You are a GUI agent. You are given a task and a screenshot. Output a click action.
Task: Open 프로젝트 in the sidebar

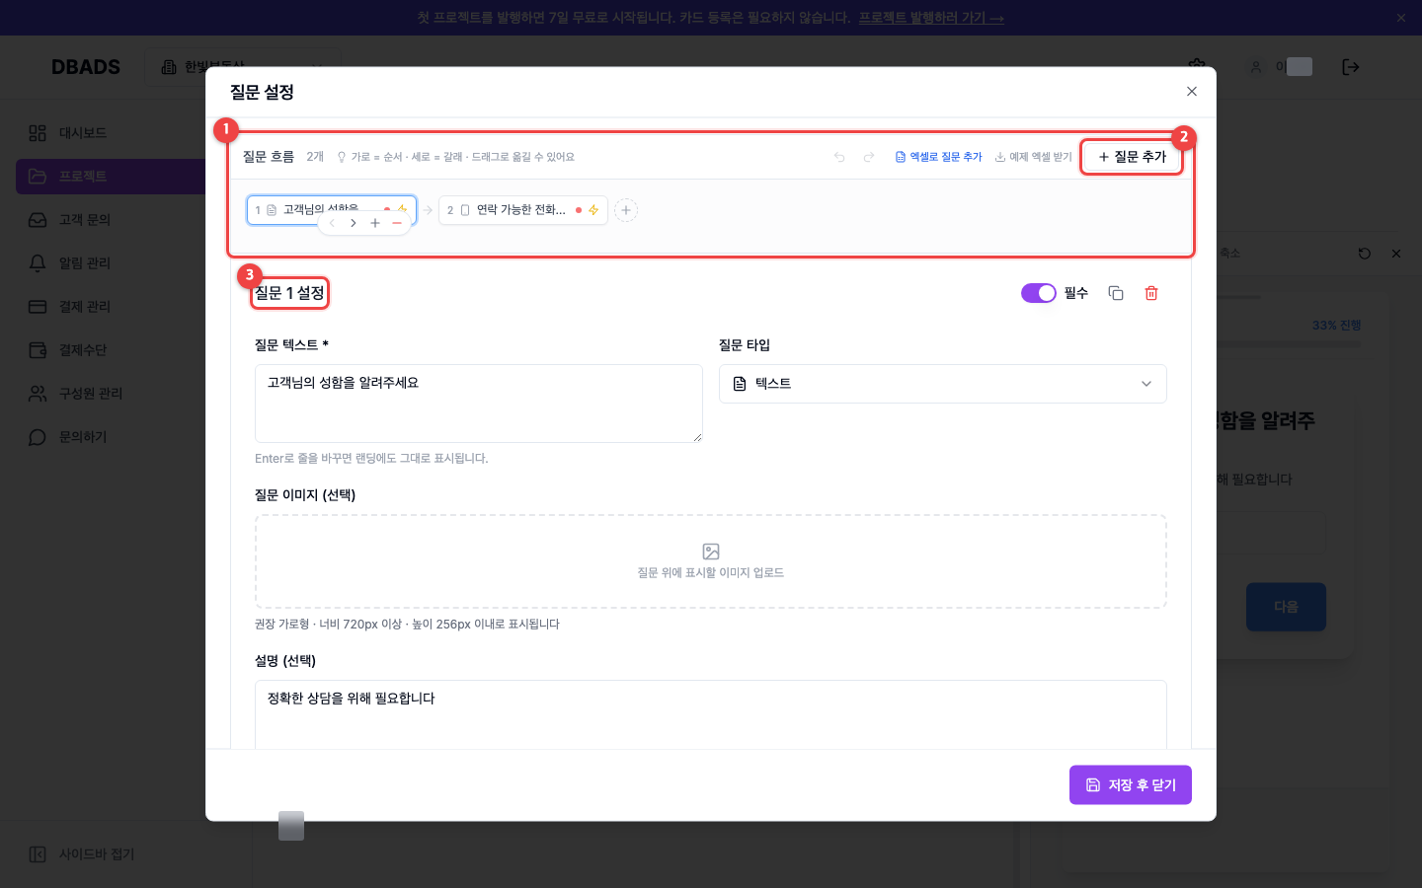point(111,177)
